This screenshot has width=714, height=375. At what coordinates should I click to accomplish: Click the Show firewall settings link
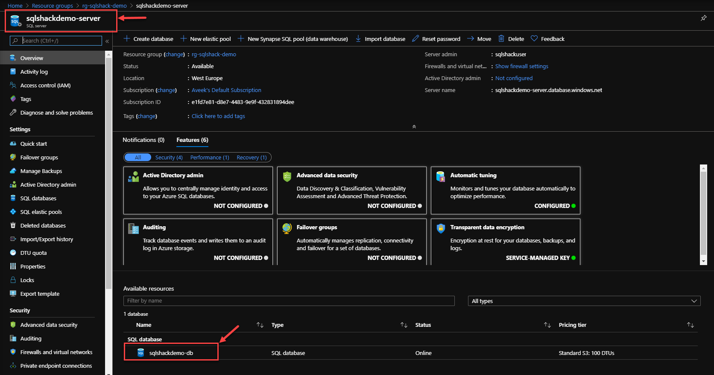pos(521,66)
